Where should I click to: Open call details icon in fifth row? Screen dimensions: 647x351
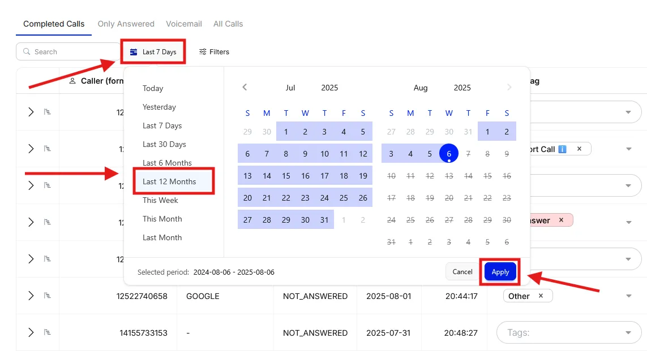tap(48, 259)
